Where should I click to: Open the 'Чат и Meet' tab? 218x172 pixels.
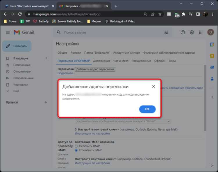click(x=121, y=61)
